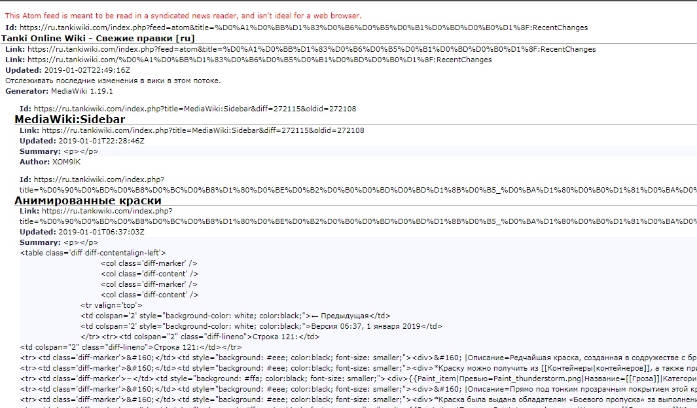Click the table class='diff diff-contentalign-left' line
The image size is (697, 408).
coord(93,252)
